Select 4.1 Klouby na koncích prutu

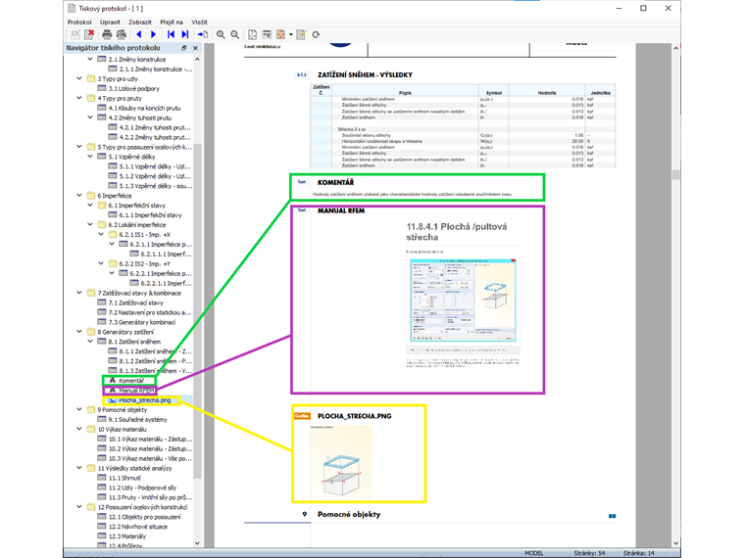click(x=144, y=108)
